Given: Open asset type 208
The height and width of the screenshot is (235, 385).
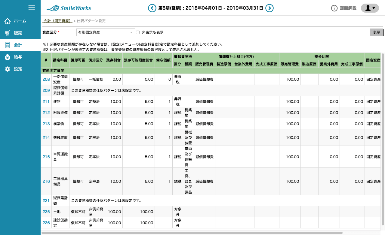Looking at the screenshot, I should [x=46, y=79].
